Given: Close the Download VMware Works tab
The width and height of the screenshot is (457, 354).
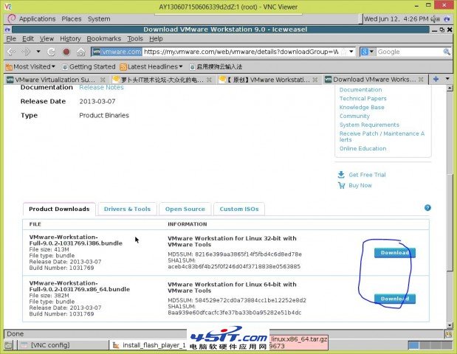Looking at the screenshot, I should point(421,79).
